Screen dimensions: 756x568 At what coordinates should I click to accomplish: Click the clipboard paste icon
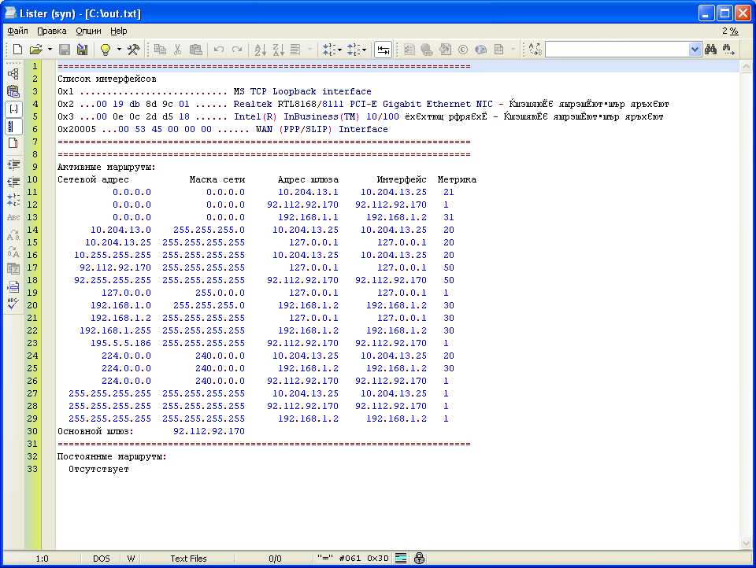pos(196,49)
